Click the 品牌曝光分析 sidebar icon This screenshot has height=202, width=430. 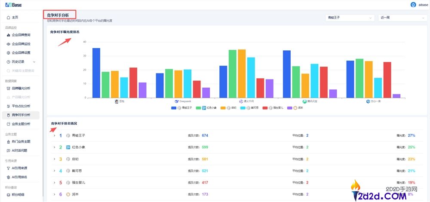8,88
